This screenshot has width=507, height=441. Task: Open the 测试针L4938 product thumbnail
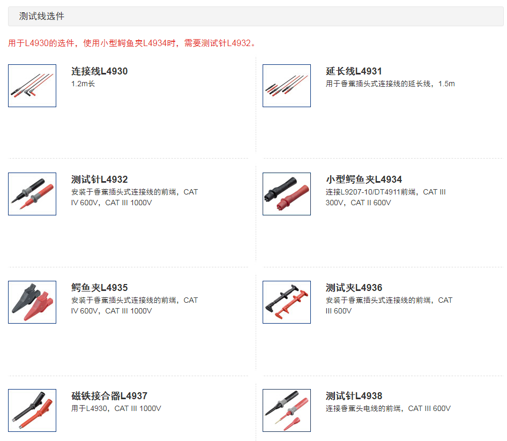click(x=287, y=410)
